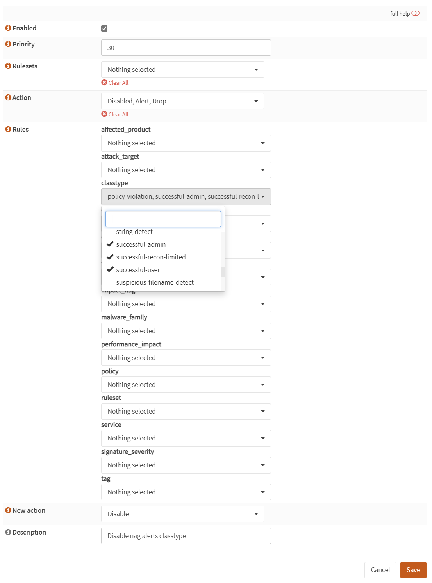Click the info icon next to Rules

[x=8, y=129]
